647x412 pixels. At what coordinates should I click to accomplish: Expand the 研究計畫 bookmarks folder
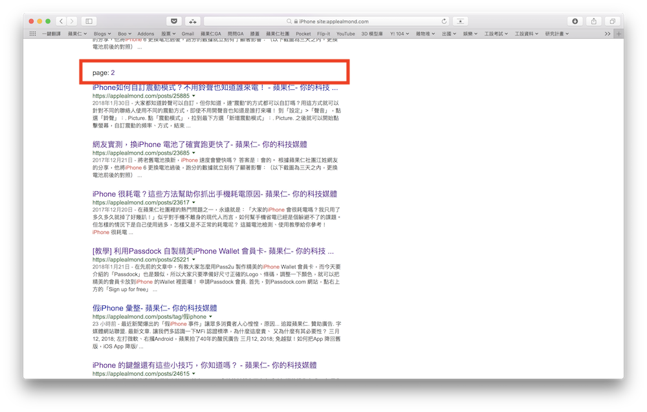click(557, 34)
